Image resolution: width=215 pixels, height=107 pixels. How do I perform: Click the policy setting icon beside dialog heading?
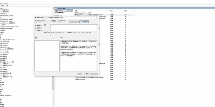coord(36,21)
